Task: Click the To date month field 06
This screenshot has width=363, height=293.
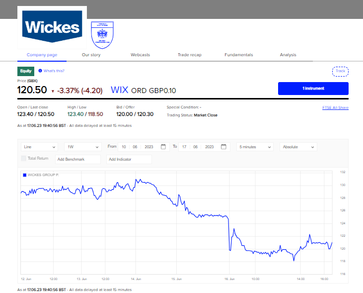Action: pyautogui.click(x=195, y=147)
